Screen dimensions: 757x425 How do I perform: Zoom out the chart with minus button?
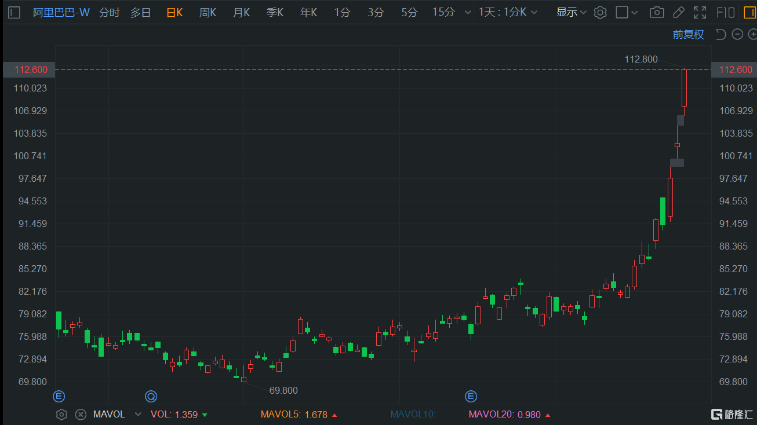coord(737,34)
